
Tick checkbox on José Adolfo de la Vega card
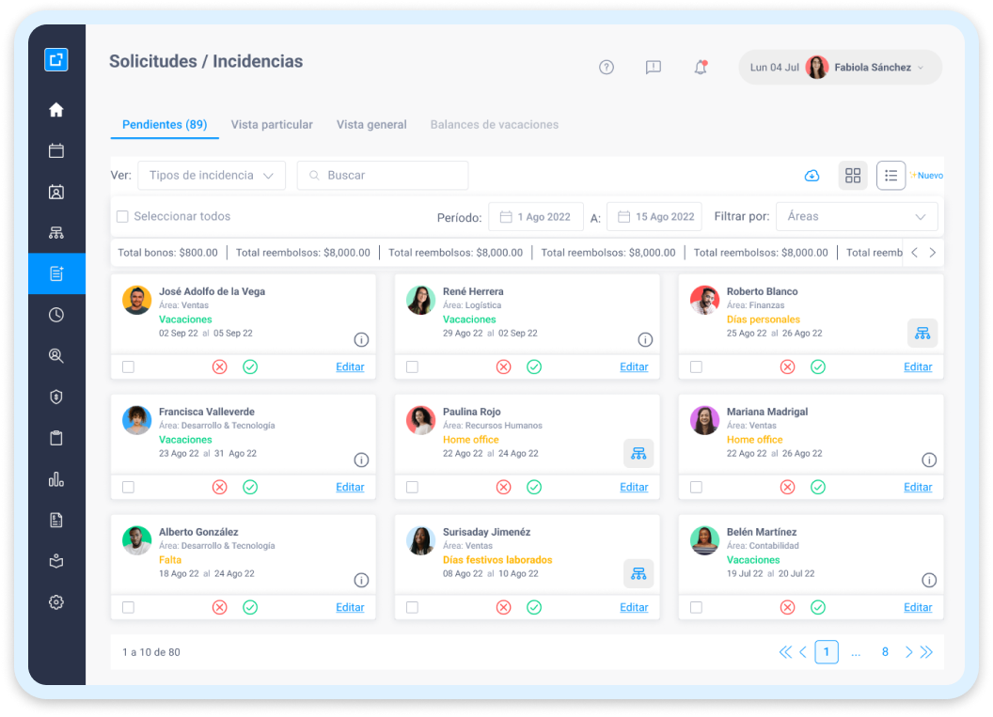click(x=128, y=367)
